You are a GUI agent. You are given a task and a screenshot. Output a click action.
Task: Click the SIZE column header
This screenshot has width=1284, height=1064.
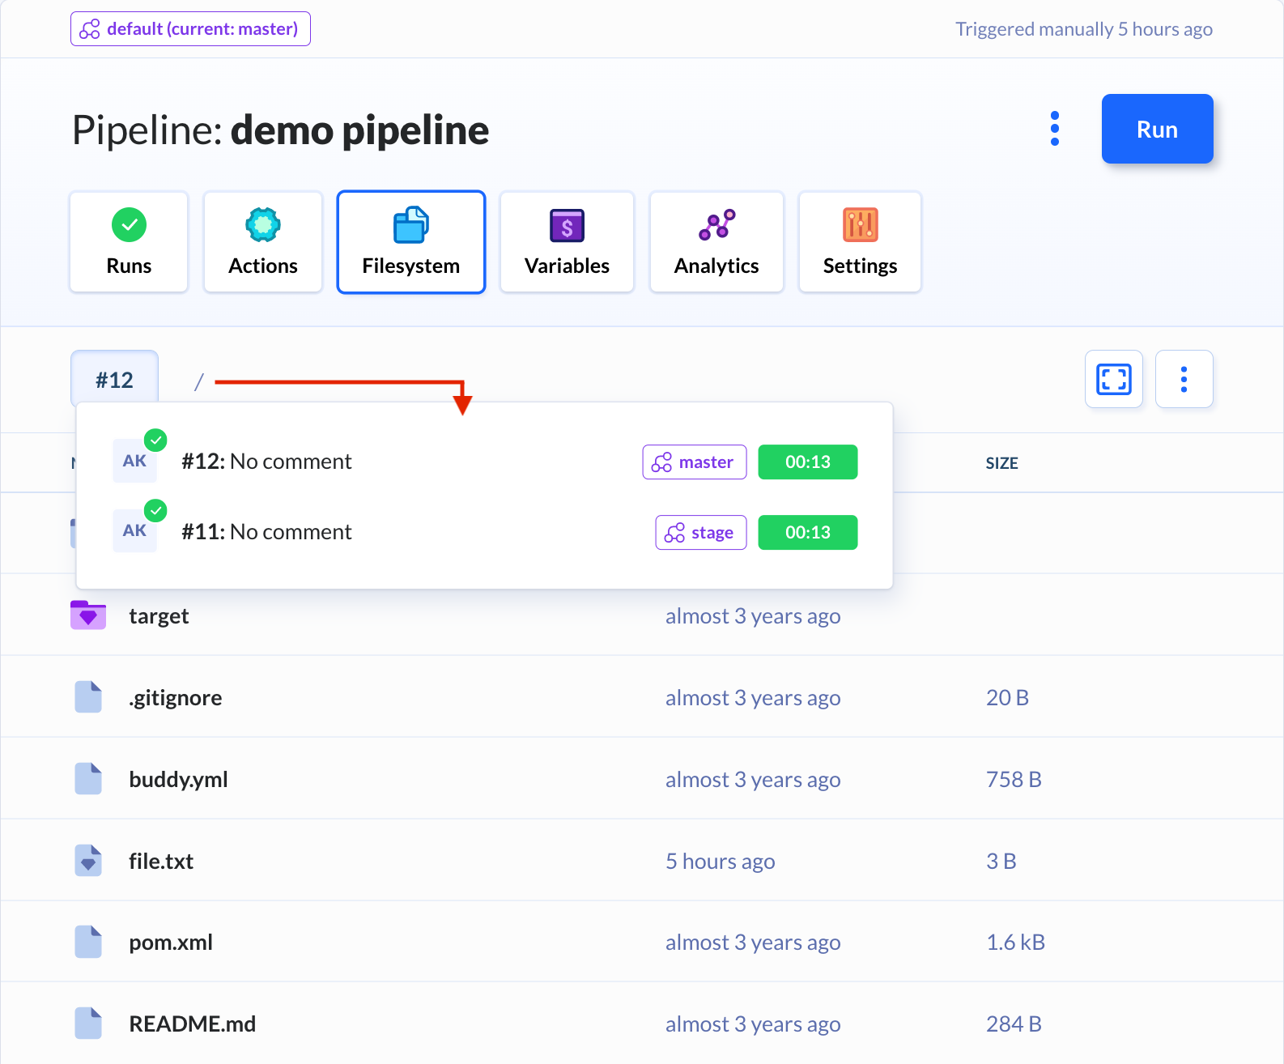(1001, 463)
